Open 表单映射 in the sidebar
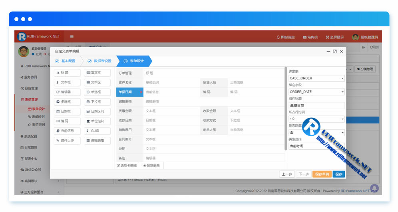The width and height of the screenshot is (398, 212). click(36, 117)
